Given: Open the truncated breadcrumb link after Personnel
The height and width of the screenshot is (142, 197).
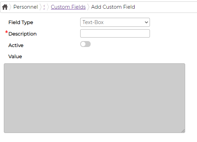Looking at the screenshot, I should [x=44, y=7].
